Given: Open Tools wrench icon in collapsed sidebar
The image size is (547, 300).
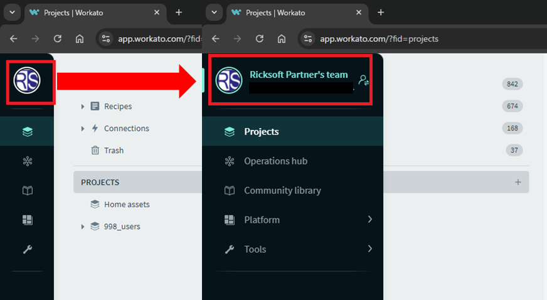Looking at the screenshot, I should click(x=27, y=249).
